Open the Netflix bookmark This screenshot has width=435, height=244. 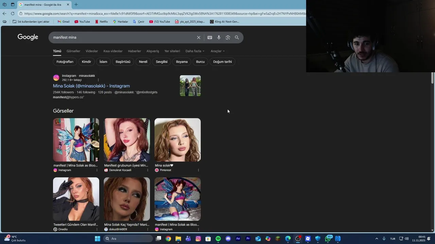tap(101, 22)
